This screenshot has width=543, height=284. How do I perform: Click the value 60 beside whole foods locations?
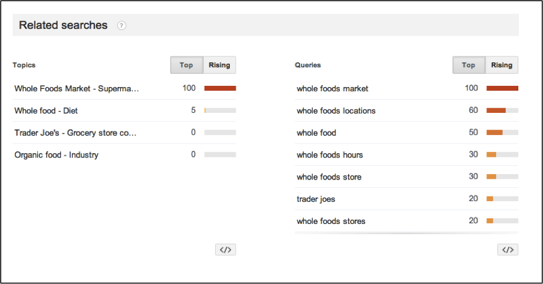473,110
